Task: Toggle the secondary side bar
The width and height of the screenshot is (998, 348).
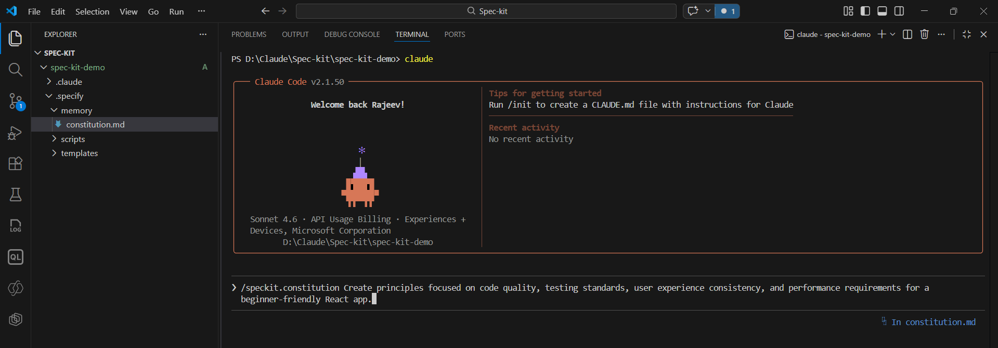Action: 899,11
